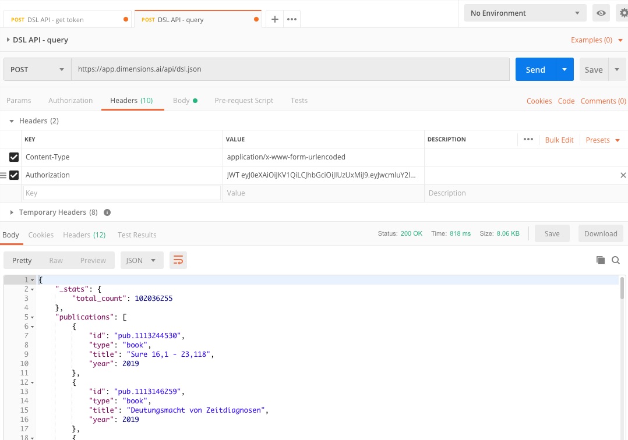
Task: Select the Pretty response view
Action: click(x=22, y=260)
